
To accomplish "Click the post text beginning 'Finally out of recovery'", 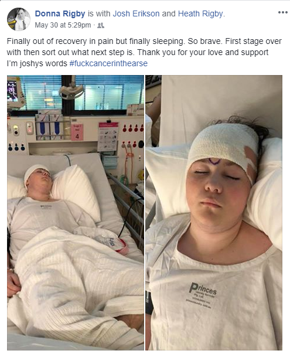I will point(144,52).
